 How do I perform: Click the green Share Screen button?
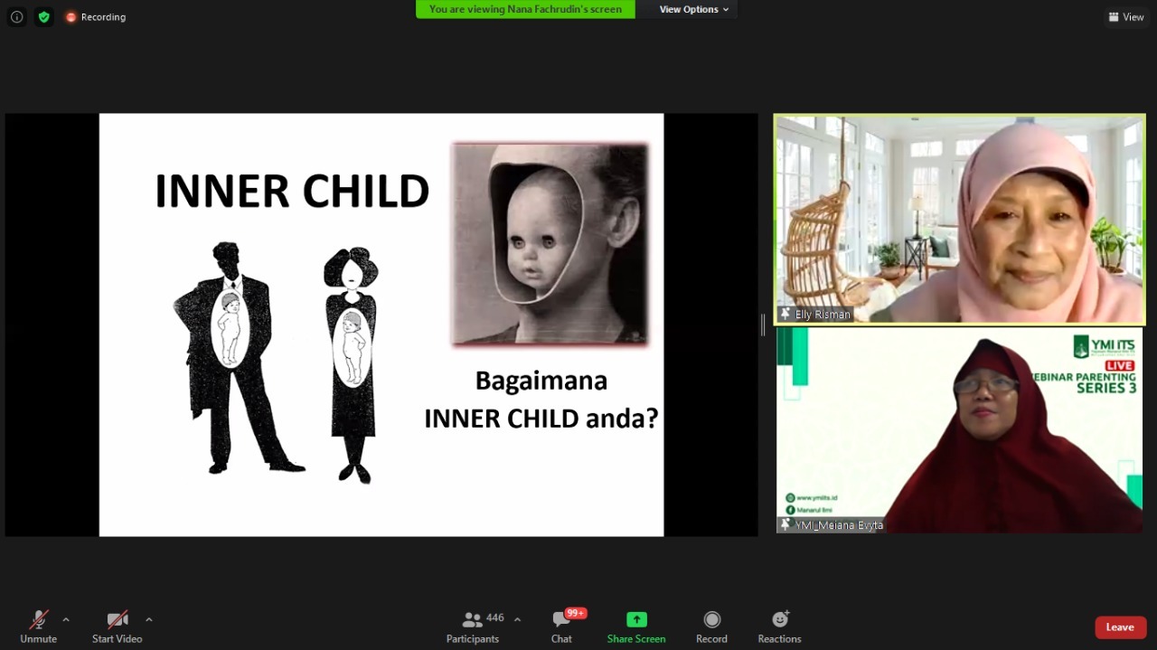636,626
